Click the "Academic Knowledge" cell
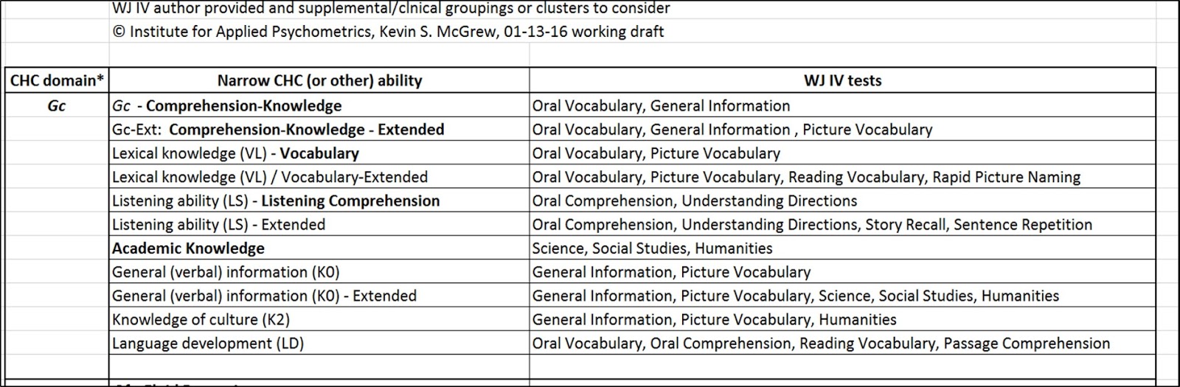This screenshot has height=387, width=1180. 188,248
